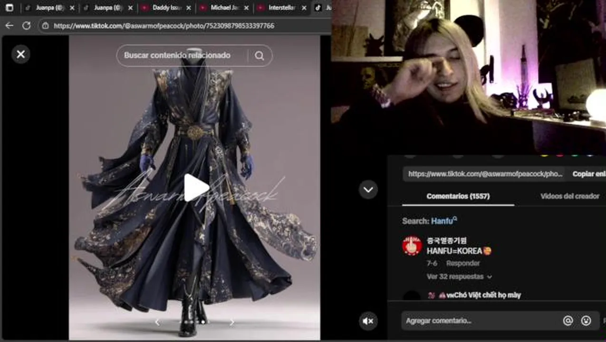This screenshot has height=342, width=606.
Task: Click the browser back arrow
Action: coord(10,26)
